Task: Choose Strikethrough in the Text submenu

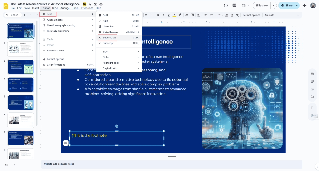Action: click(x=110, y=32)
